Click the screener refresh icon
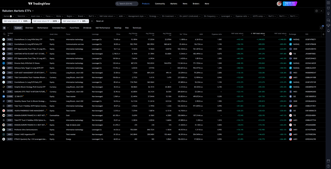 pos(322,28)
